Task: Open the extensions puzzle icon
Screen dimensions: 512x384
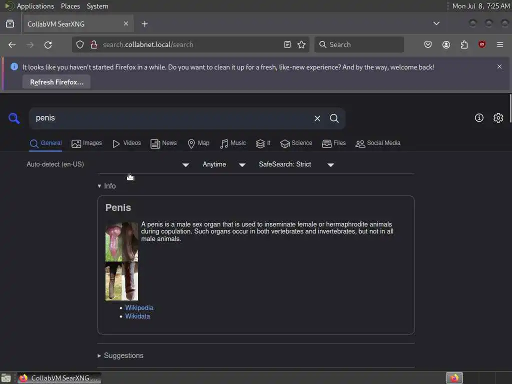Action: pyautogui.click(x=464, y=44)
